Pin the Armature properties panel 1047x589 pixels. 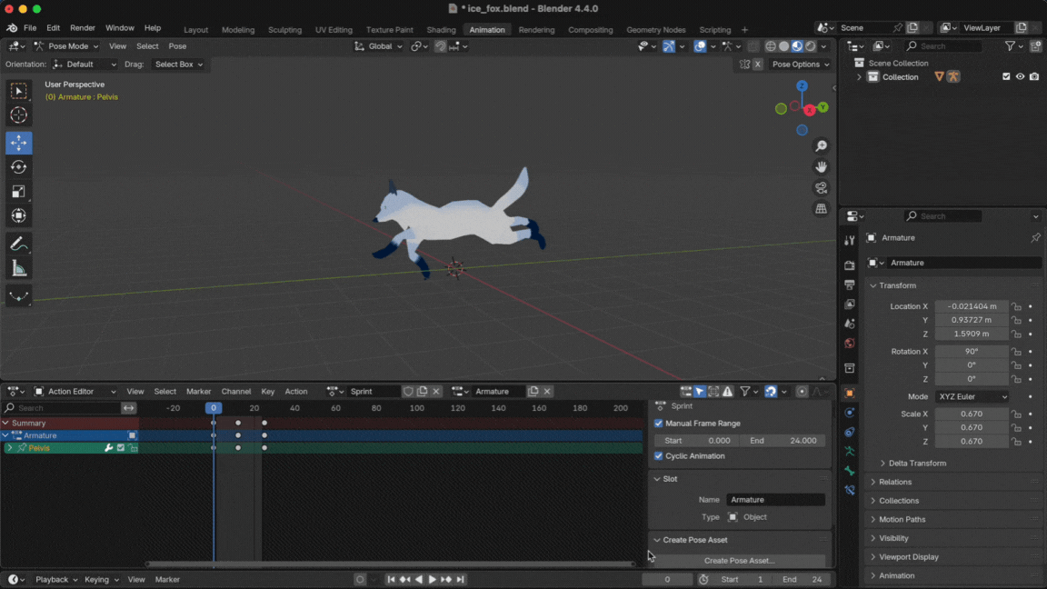pos(1035,238)
